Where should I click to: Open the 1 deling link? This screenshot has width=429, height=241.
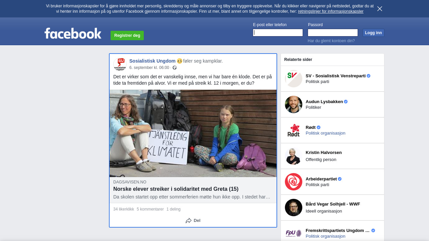coord(174,209)
